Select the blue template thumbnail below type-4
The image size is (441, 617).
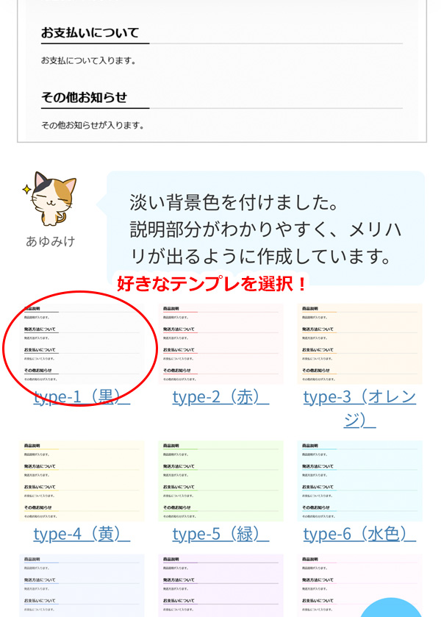(x=82, y=585)
